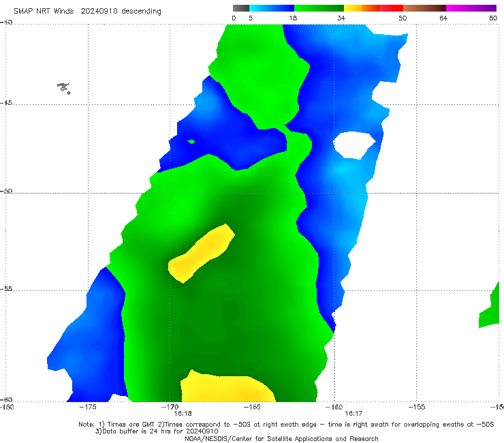Click the blue 5-18 segment of the color bar
This screenshot has height=443, width=504.
272,8
